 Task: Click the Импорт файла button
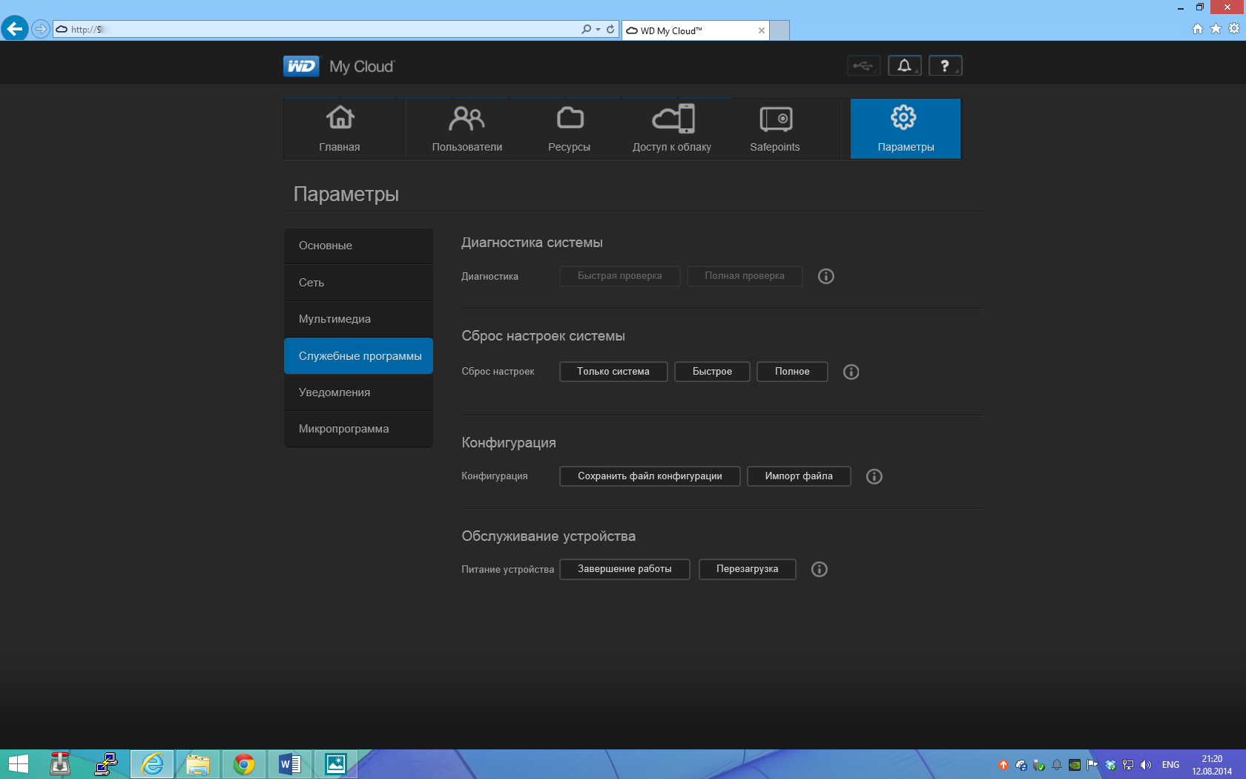799,476
